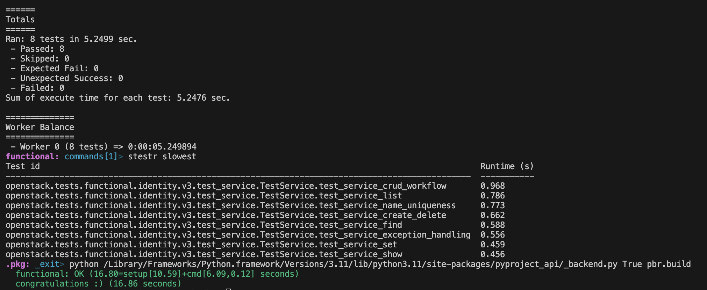Click the 'stestr slowest' command text

coord(162,157)
